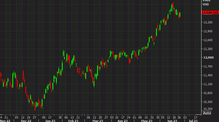
Task: Click the USD currency label
Action: click(x=206, y=4)
